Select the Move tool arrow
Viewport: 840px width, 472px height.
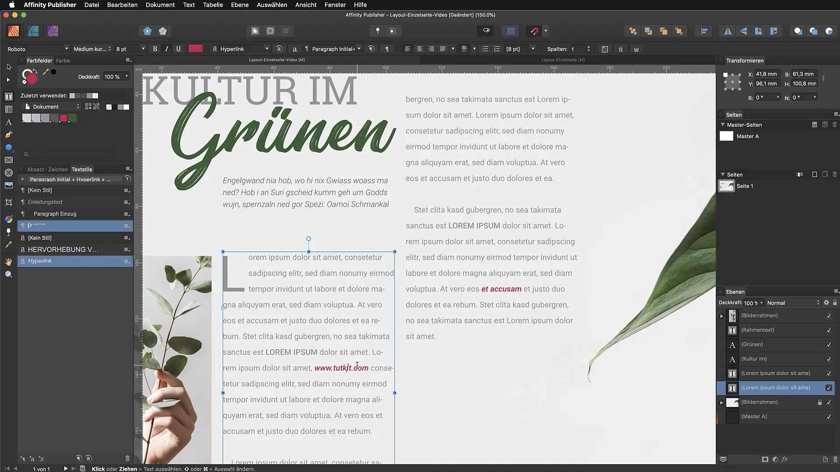click(9, 67)
